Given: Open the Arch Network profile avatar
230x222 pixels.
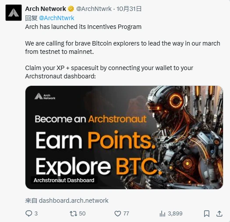Looking at the screenshot, I should pos(14,13).
